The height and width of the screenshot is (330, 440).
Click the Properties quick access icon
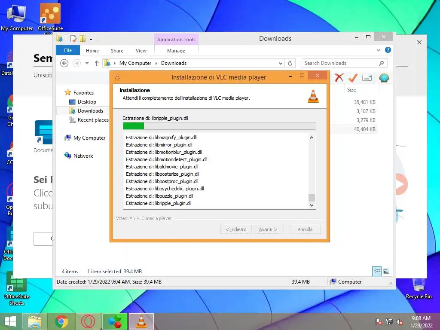point(73,39)
